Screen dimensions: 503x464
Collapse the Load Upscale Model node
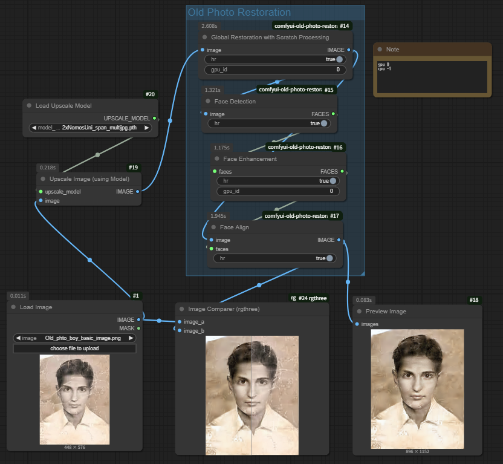(29, 105)
